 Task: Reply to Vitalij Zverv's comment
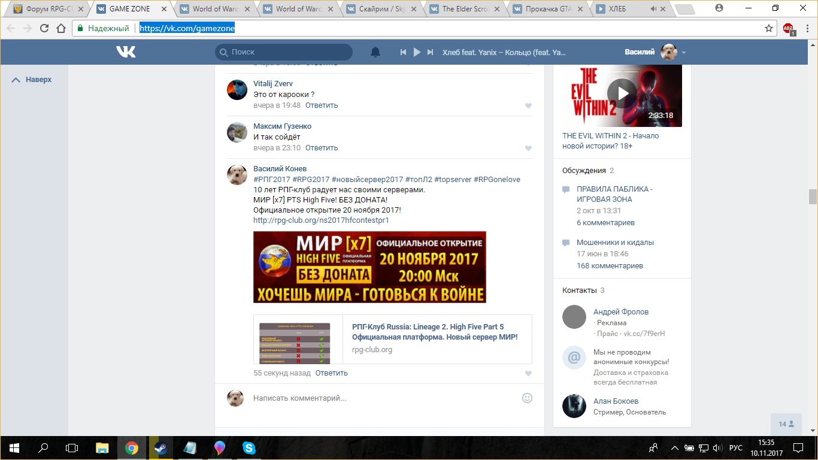[322, 105]
